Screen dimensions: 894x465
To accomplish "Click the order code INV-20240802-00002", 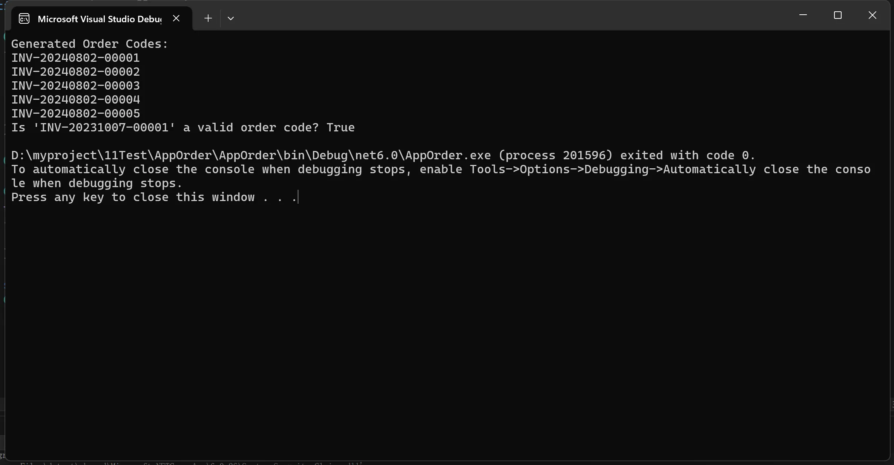I will pos(75,72).
